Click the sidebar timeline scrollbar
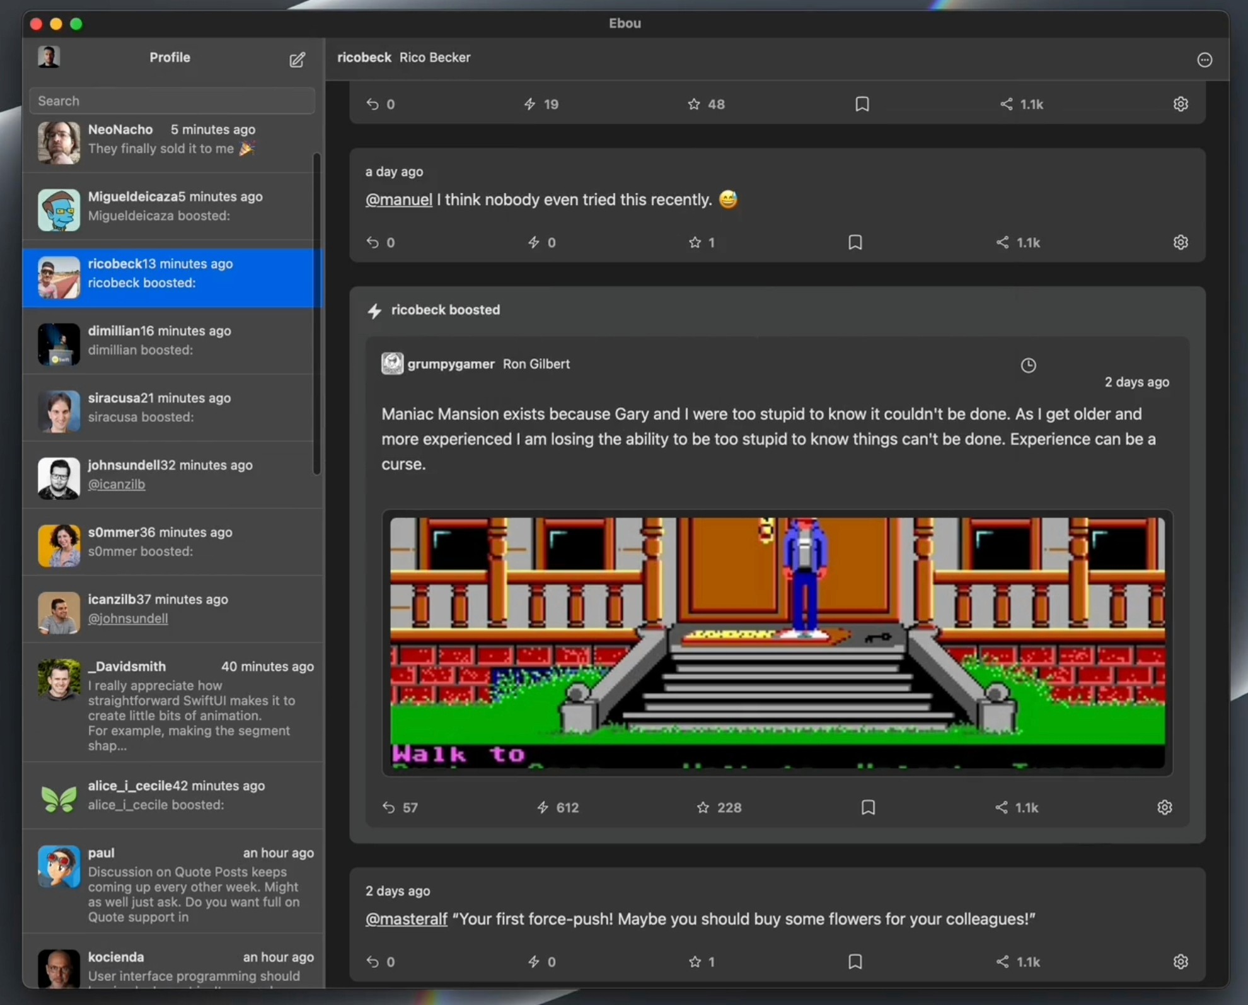Screen dimensions: 1248x1005 coord(316,314)
